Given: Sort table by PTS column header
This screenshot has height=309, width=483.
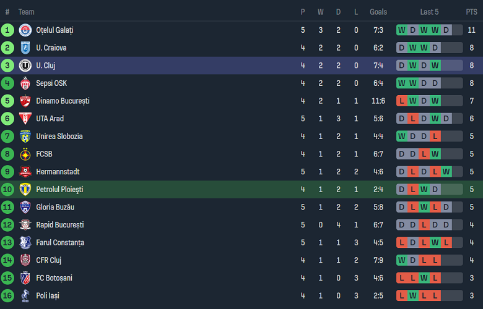Looking at the screenshot, I should pyautogui.click(x=471, y=12).
